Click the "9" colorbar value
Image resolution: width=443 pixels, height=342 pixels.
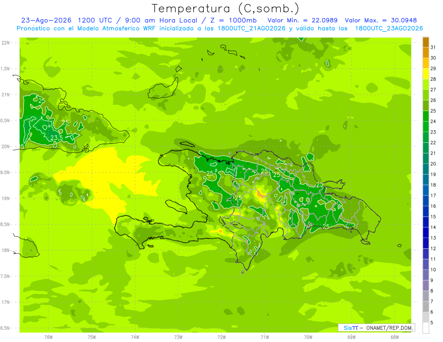432,280
